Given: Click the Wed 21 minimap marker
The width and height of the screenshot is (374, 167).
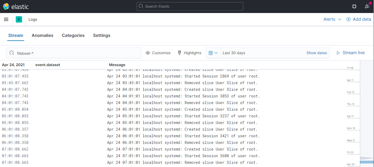Looking at the screenshot, I should coord(351,140).
